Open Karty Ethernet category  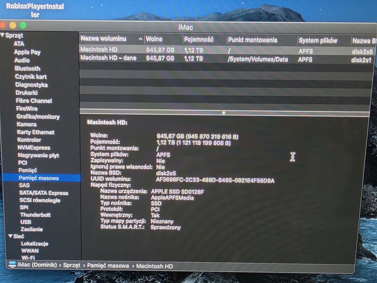click(36, 132)
